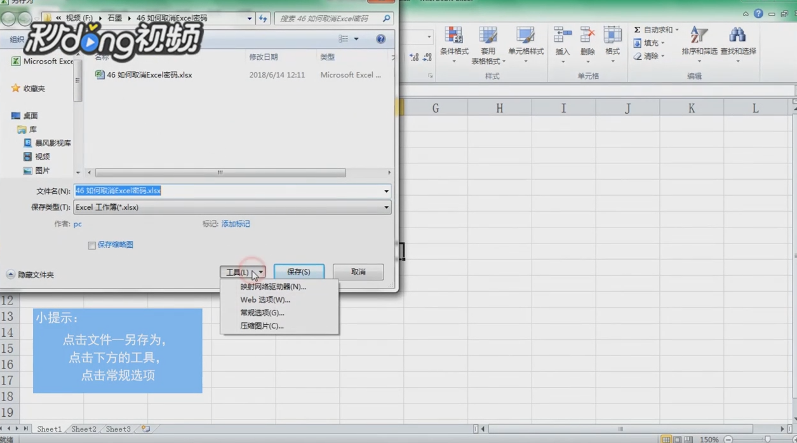797x443 pixels.
Task: Click the 组织 organize button in the dialog
Action: [17, 39]
